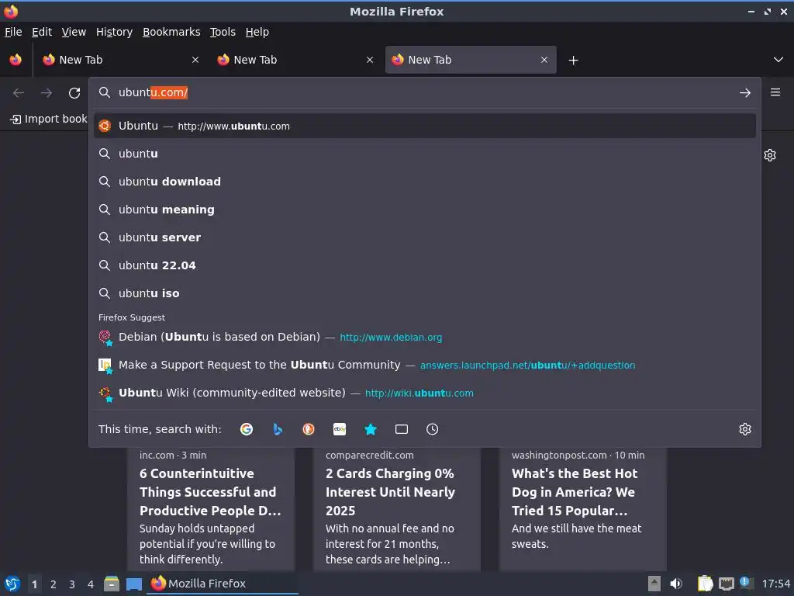Close the active third New Tab
794x596 pixels.
point(544,60)
